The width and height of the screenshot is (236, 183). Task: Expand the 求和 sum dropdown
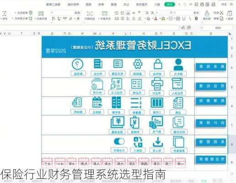(x=1, y=19)
